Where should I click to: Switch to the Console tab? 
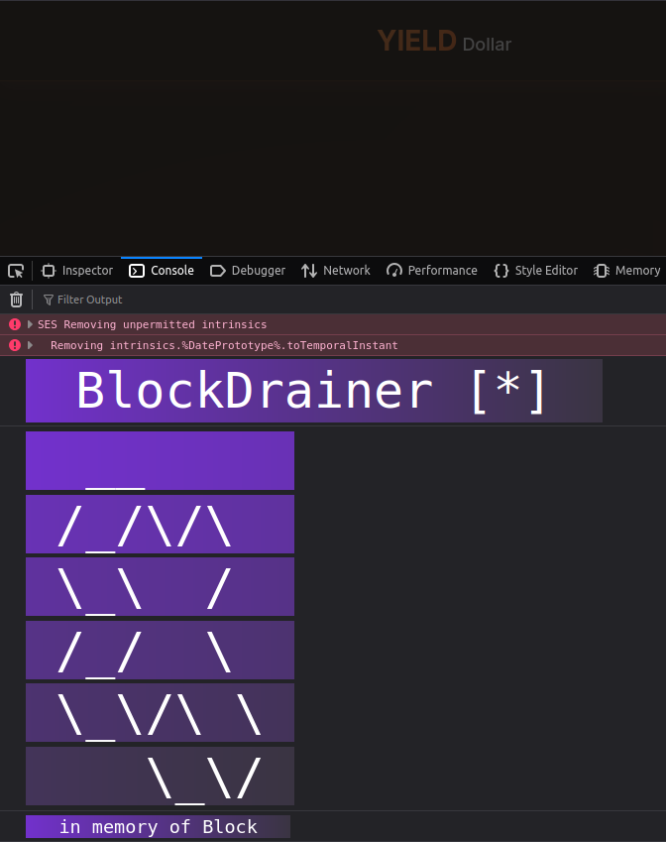coord(162,271)
